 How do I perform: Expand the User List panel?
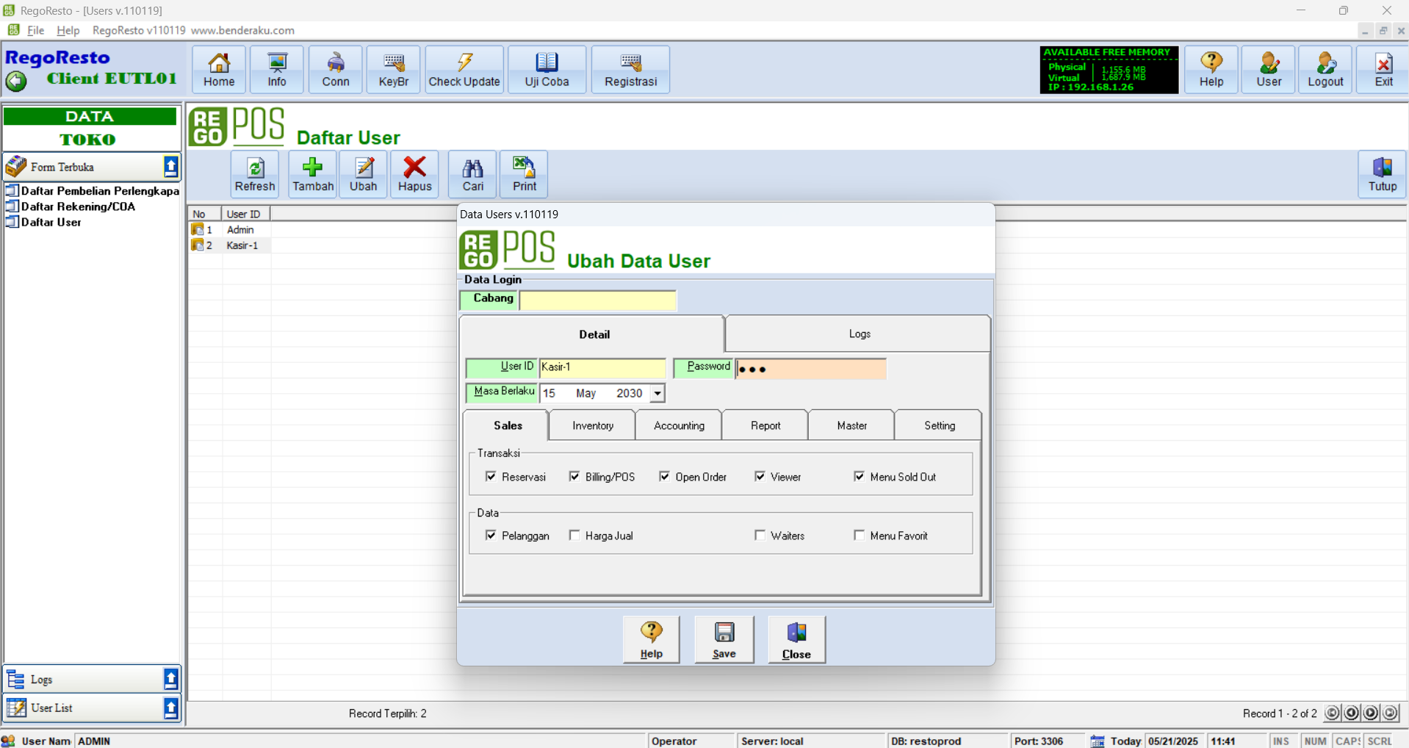pos(170,708)
